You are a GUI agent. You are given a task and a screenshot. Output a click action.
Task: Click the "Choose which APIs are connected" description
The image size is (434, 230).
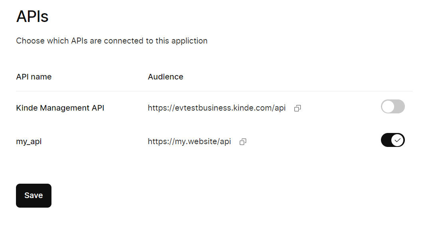pos(112,41)
